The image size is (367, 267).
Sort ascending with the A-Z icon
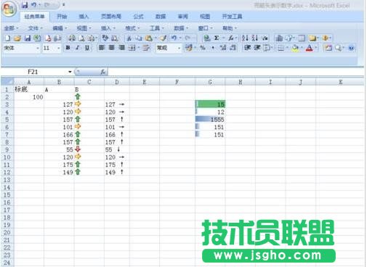click(245, 38)
